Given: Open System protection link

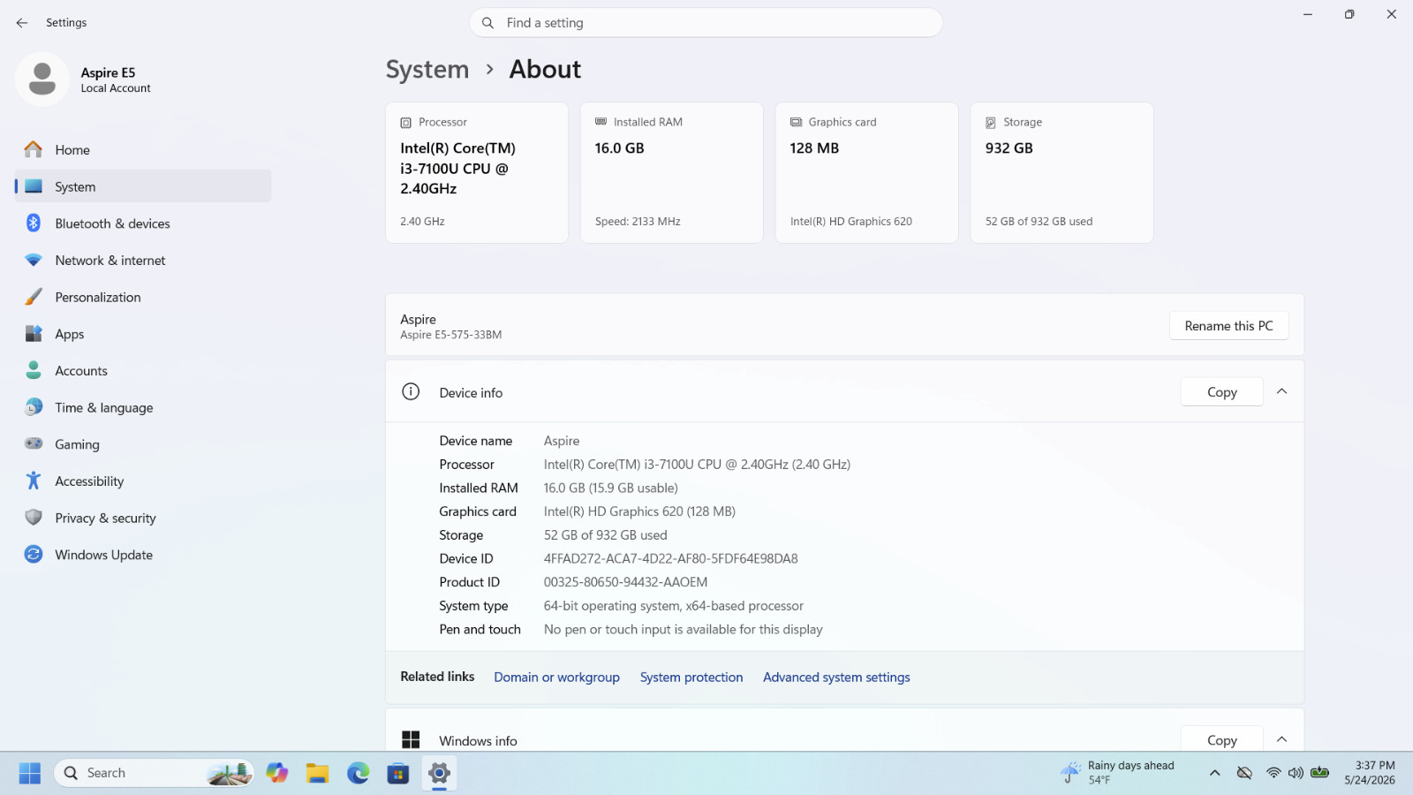Looking at the screenshot, I should click(x=691, y=678).
